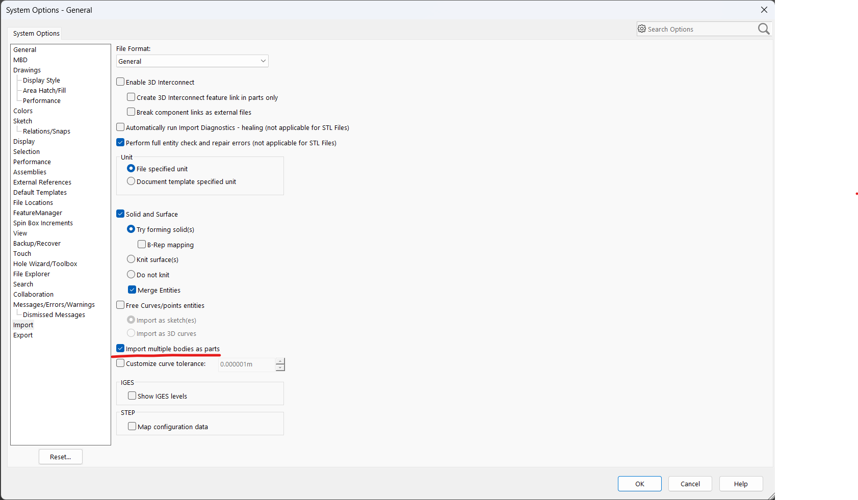Open Help for this dialog
The width and height of the screenshot is (858, 500).
[741, 484]
